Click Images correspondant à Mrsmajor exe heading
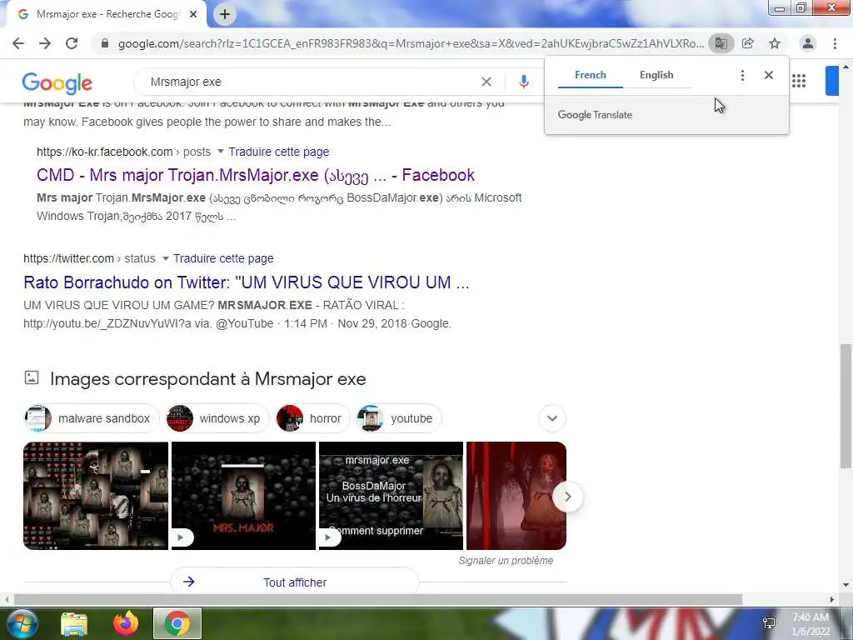The image size is (853, 640). tap(207, 379)
